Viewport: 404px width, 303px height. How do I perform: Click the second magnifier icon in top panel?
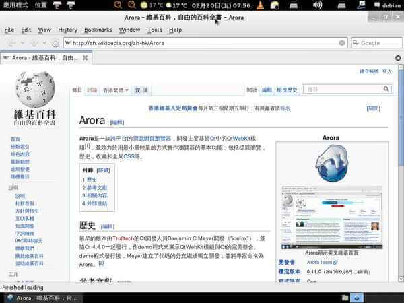(132, 5)
